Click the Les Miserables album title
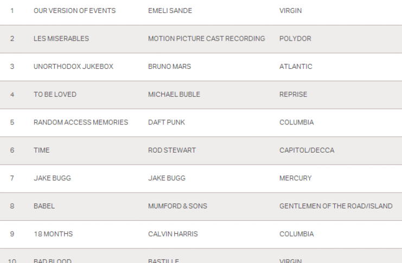Image resolution: width=402 pixels, height=263 pixels. 61,39
